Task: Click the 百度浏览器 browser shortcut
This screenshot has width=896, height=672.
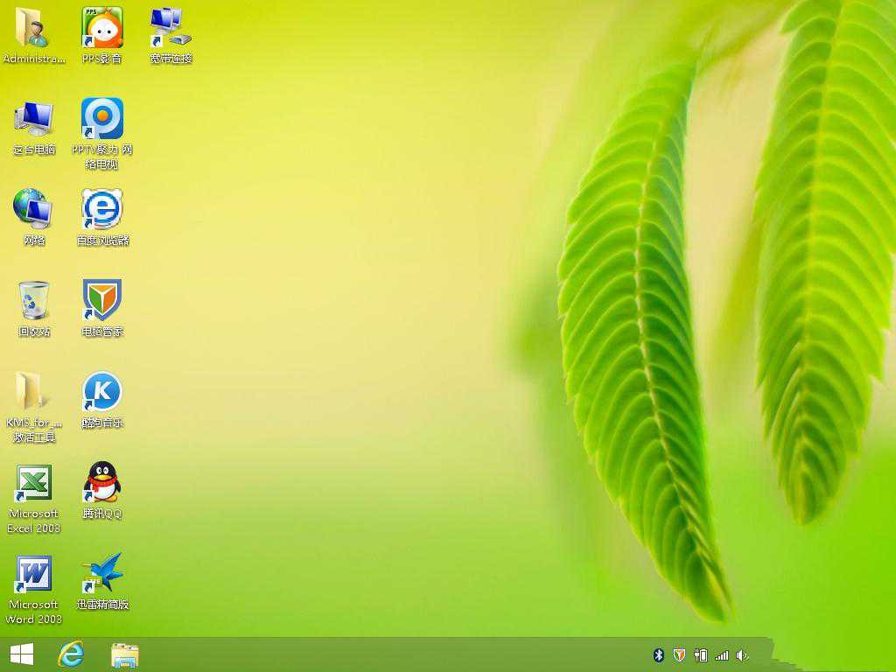Action: tap(102, 210)
